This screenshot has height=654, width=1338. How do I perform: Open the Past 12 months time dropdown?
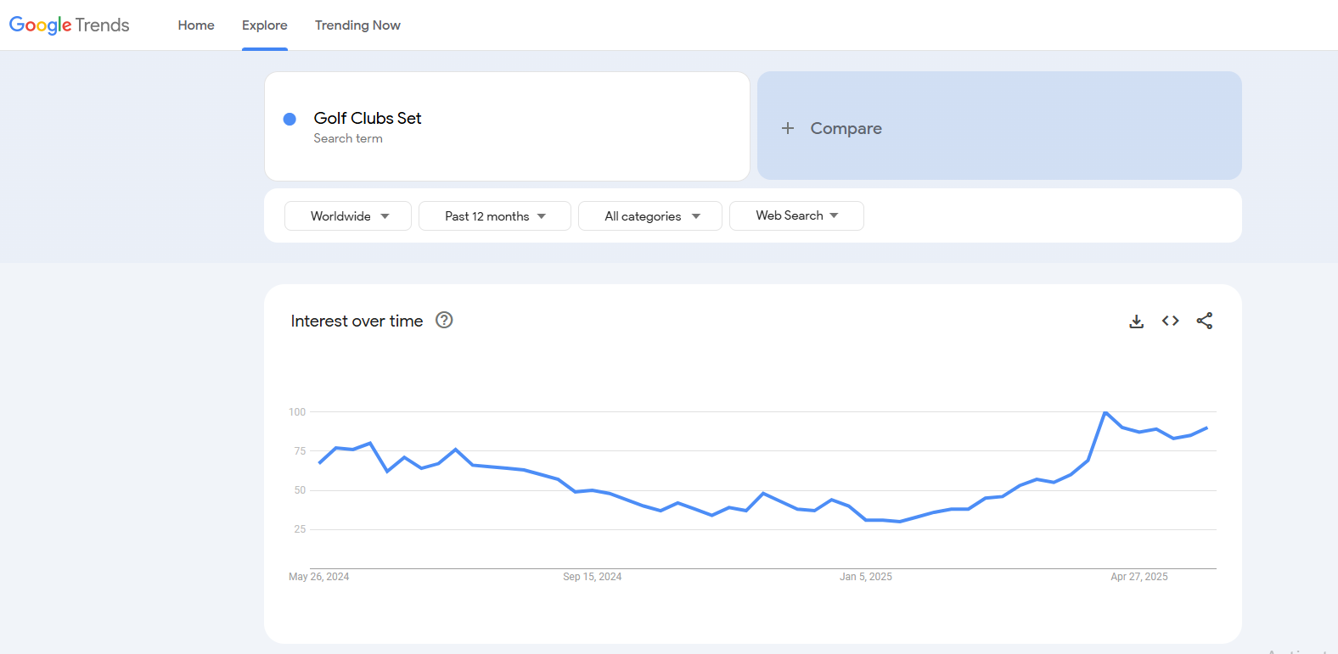tap(495, 215)
